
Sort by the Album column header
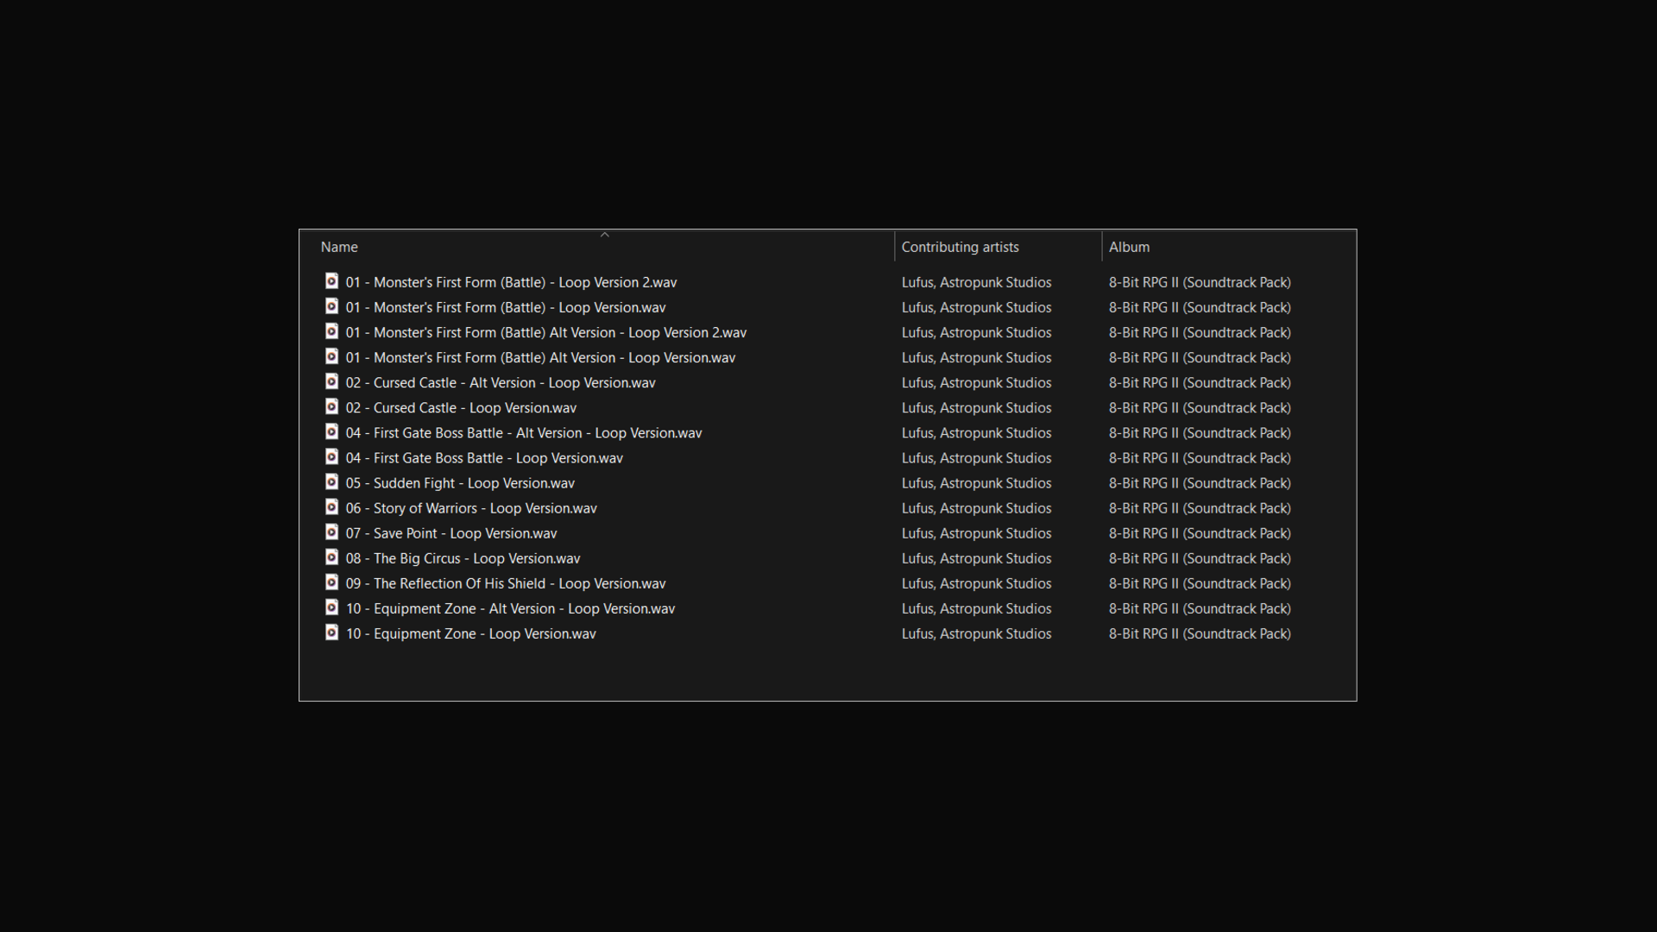coord(1129,247)
